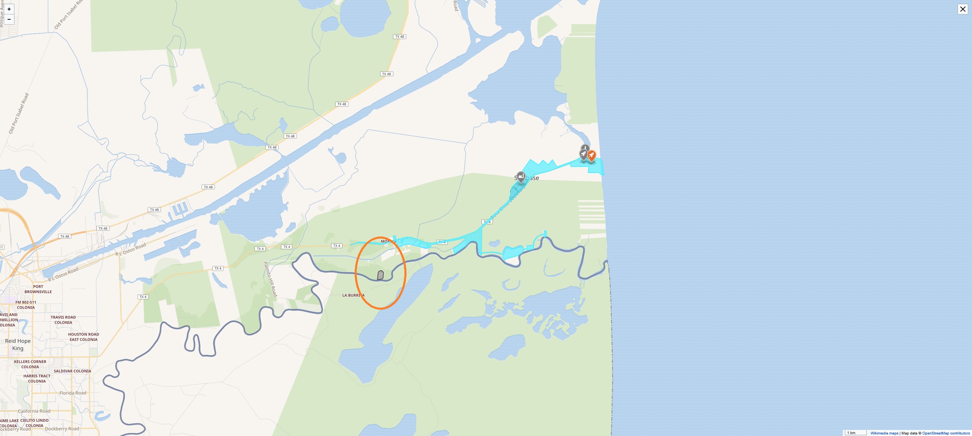Click the PORT BROWNSVILLE place label
The width and height of the screenshot is (972, 436).
coord(38,289)
